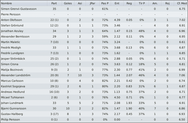Select Simon Grenvi-Gustavsson row
188x123 pixels.
pos(94,9)
